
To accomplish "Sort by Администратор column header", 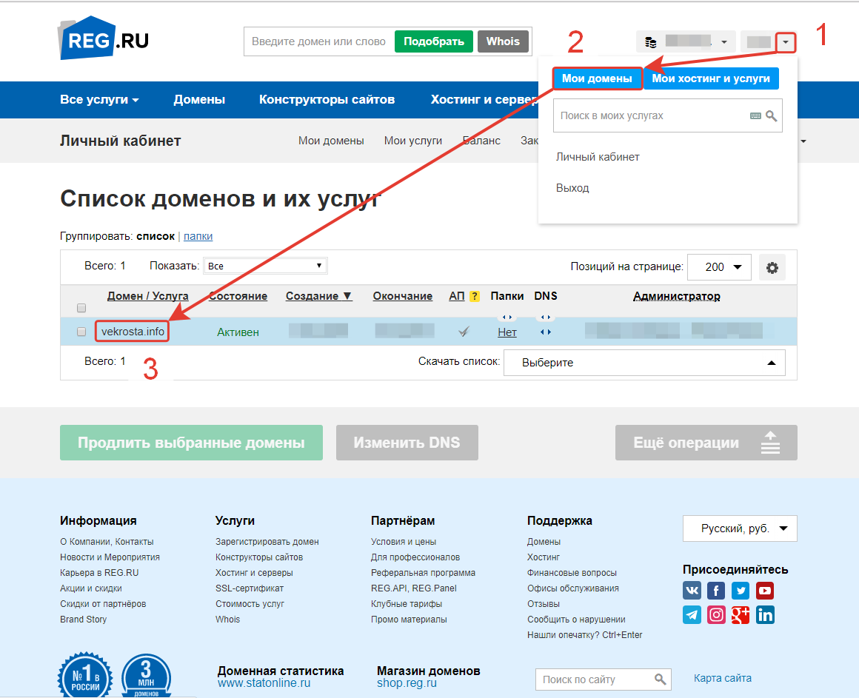I will point(677,296).
